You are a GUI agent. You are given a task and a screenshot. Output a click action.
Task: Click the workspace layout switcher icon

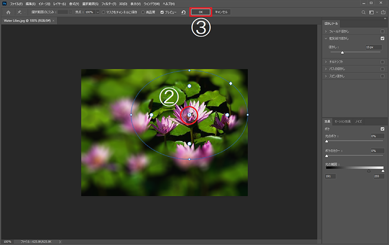[x=372, y=12]
